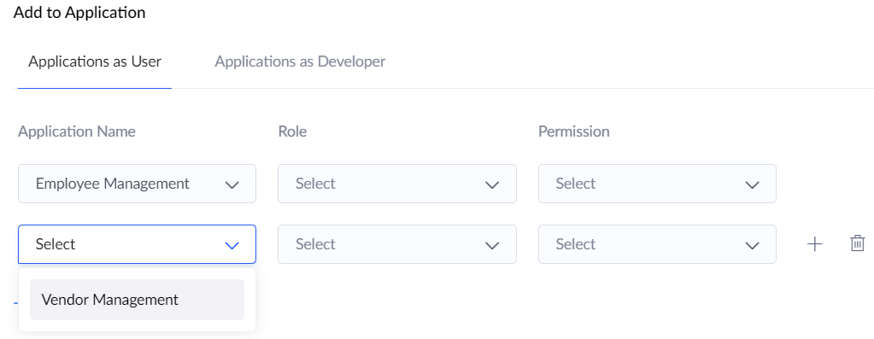
Task: Open the second row's Role Select field
Action: point(397,244)
